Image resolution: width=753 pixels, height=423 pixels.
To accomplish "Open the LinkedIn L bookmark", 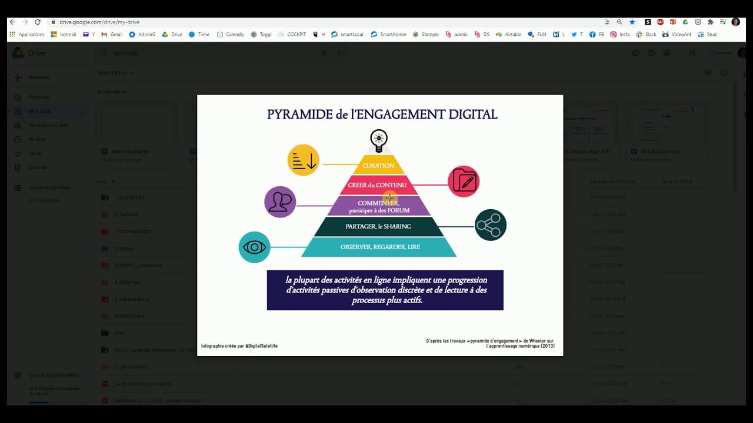I will (x=559, y=35).
